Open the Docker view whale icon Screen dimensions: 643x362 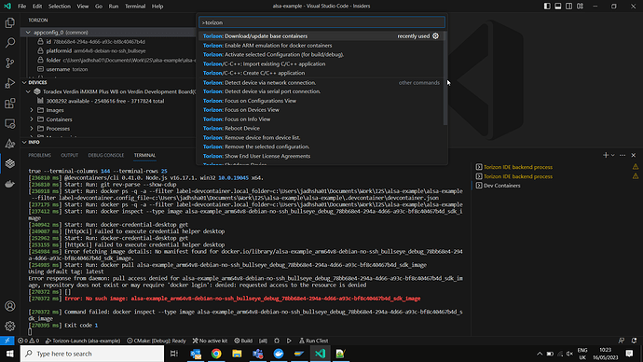click(10, 184)
